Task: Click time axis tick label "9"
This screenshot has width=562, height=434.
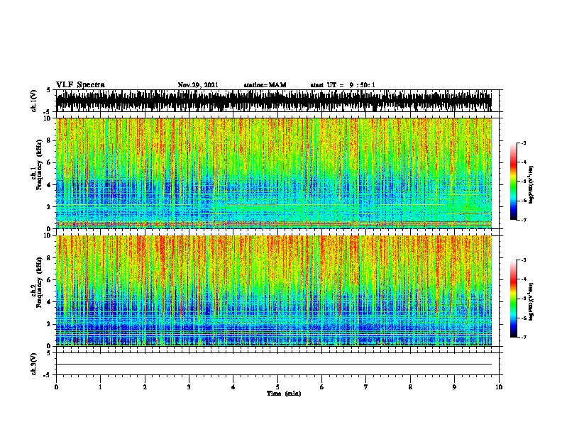Action: pyautogui.click(x=454, y=387)
